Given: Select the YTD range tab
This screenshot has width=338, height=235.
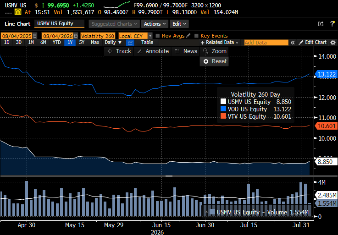Looking at the screenshot, I should (x=57, y=43).
